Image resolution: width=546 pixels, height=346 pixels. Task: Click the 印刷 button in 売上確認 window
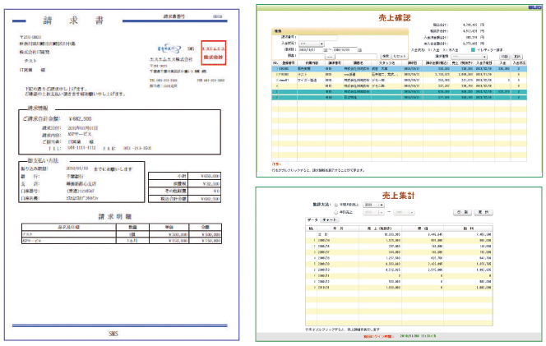pyautogui.click(x=505, y=57)
